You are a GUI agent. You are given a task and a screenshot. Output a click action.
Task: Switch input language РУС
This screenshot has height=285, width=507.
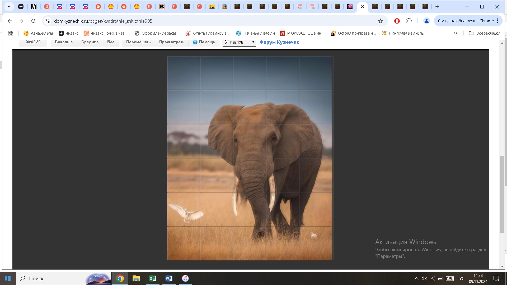click(461, 278)
